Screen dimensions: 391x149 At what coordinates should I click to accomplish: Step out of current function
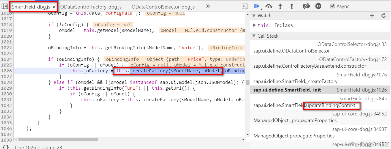292,6
